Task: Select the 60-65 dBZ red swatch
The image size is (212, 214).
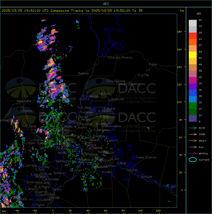Action: click(193, 36)
